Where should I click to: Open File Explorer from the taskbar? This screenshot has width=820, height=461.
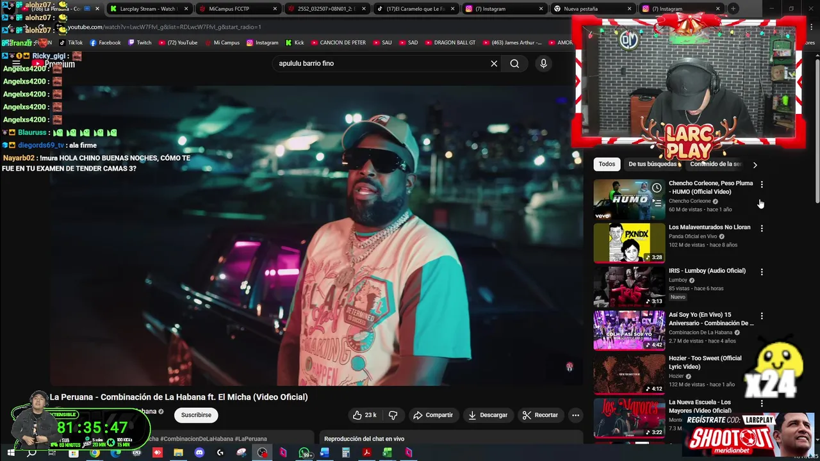click(178, 453)
